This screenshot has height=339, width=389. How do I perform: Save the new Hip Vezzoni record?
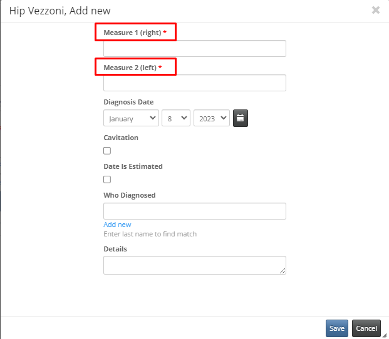(x=337, y=328)
